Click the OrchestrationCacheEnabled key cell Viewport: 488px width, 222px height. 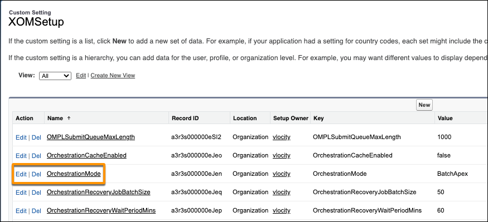pyautogui.click(x=352, y=155)
